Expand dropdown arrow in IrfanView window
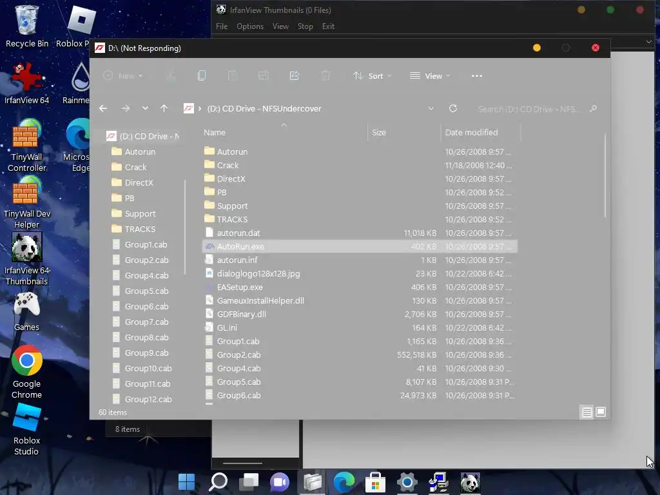Image resolution: width=660 pixels, height=495 pixels. click(x=648, y=42)
